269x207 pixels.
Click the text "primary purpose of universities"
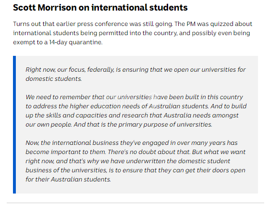point(165,125)
